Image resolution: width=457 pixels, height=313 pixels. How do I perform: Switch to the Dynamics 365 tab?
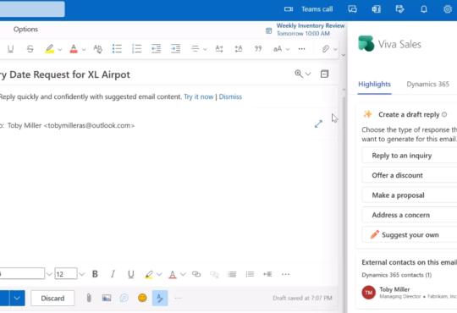click(x=428, y=85)
